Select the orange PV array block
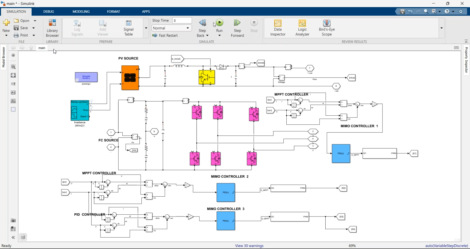 pos(130,78)
